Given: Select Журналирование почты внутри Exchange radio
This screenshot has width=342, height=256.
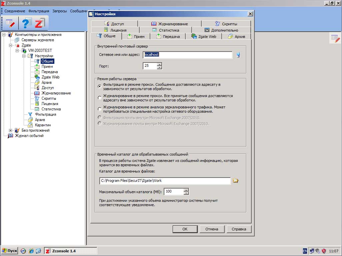Looking at the screenshot, I should (x=100, y=124).
